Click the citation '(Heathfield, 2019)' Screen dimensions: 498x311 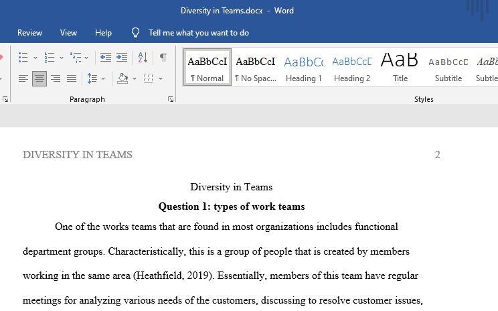pyautogui.click(x=173, y=275)
